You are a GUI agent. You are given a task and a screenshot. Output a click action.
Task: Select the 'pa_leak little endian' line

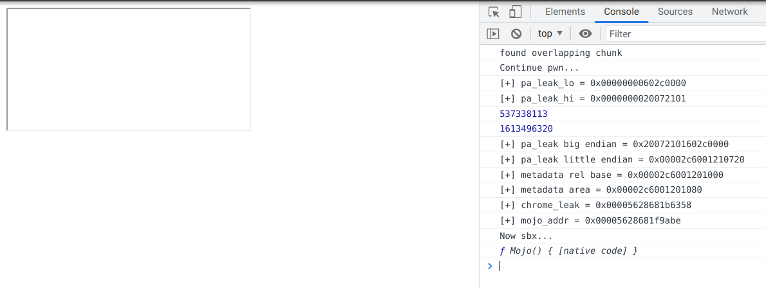point(622,159)
